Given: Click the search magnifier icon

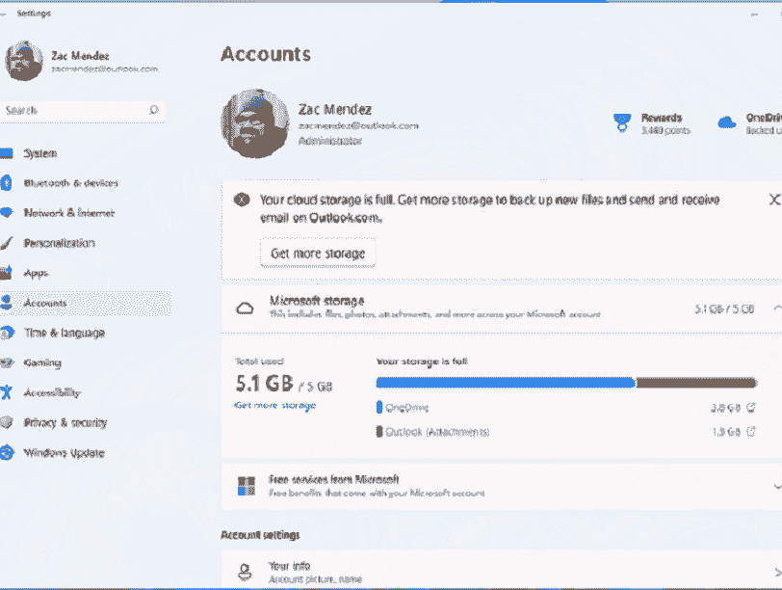Looking at the screenshot, I should pos(154,110).
